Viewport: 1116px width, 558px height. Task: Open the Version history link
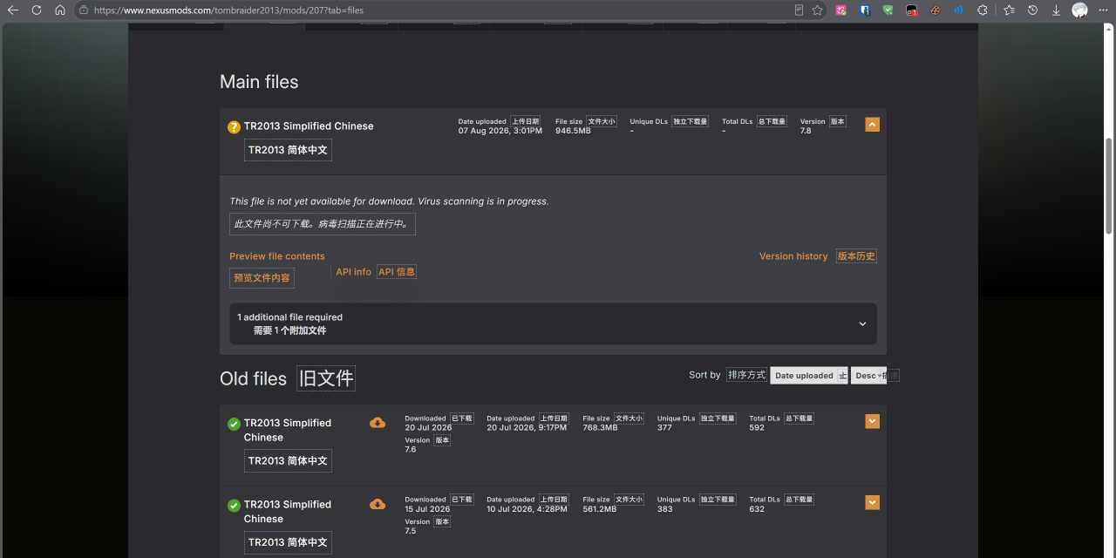point(793,256)
